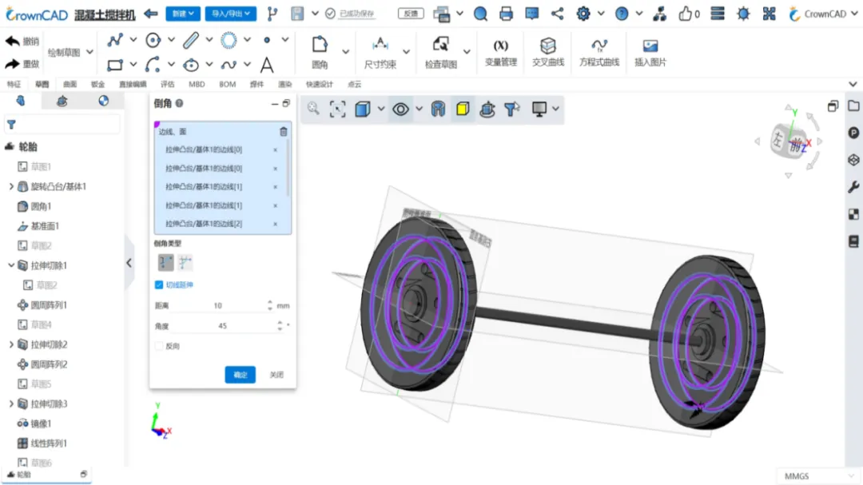This screenshot has width=863, height=485.
Task: Click the 重做 redo arrow
Action: [13, 64]
